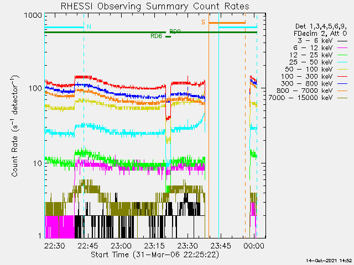This screenshot has width=354, height=265.
Task: Click the '1000' y-axis label
Action: (33, 15)
